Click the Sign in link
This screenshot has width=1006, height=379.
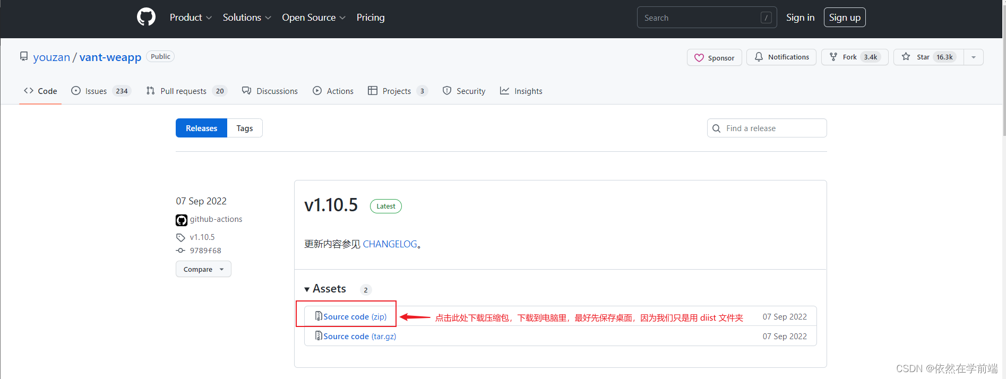click(x=800, y=18)
